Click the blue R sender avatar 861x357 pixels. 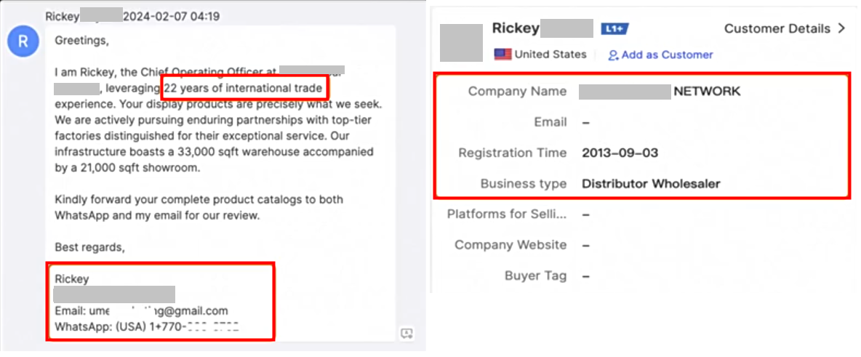23,41
